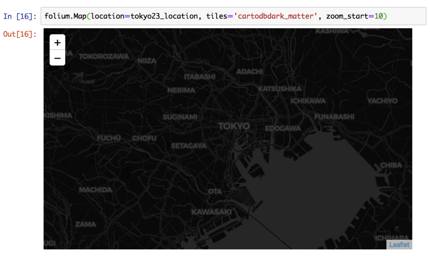Click the MACHIDA map label
Screen dimensions: 430x256
pos(95,190)
